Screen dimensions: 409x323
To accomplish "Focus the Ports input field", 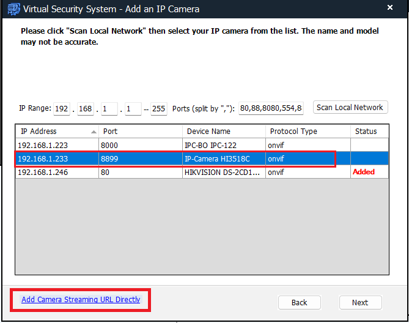I will click(271, 109).
